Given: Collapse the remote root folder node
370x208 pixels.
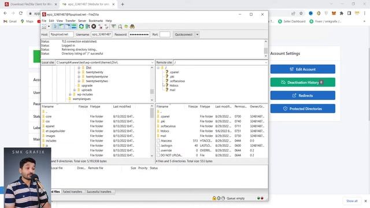Looking at the screenshot, I should pyautogui.click(x=158, y=68).
